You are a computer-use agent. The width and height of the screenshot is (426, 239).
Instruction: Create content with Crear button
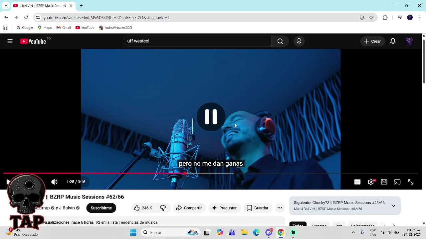tap(372, 41)
